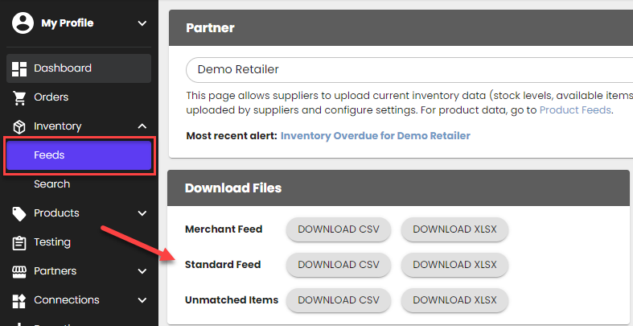Click the Partners storefront icon

click(20, 271)
